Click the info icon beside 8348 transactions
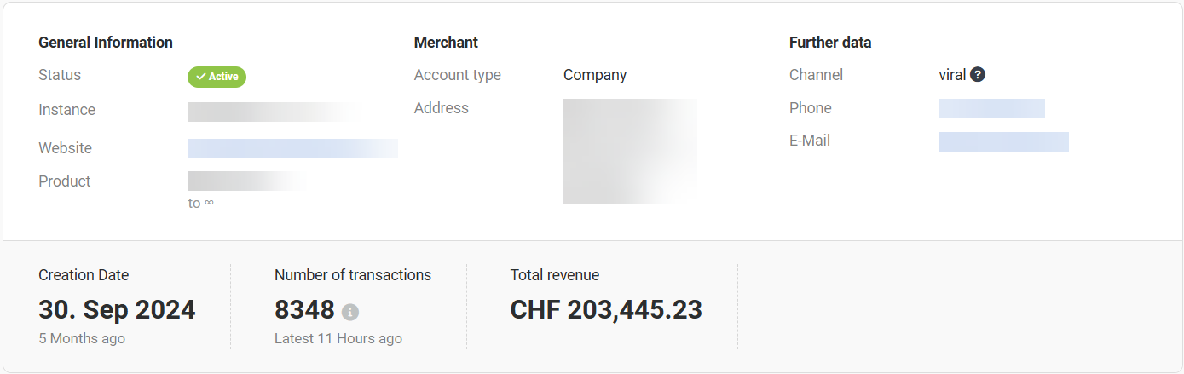Viewport: 1184px width, 374px height. click(350, 313)
